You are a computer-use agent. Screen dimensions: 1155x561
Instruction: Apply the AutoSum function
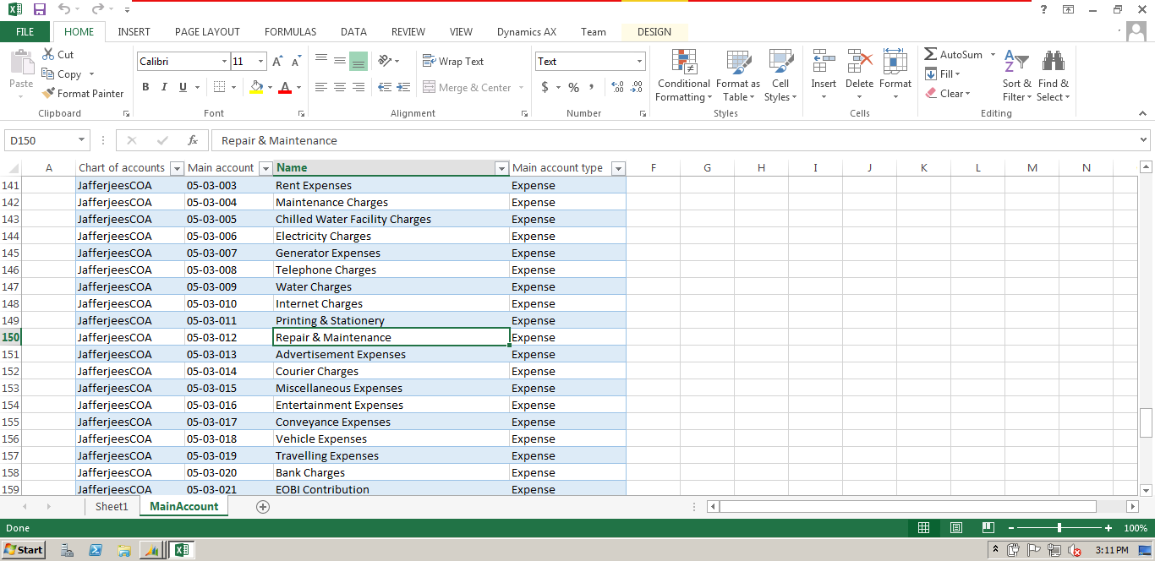pyautogui.click(x=955, y=53)
